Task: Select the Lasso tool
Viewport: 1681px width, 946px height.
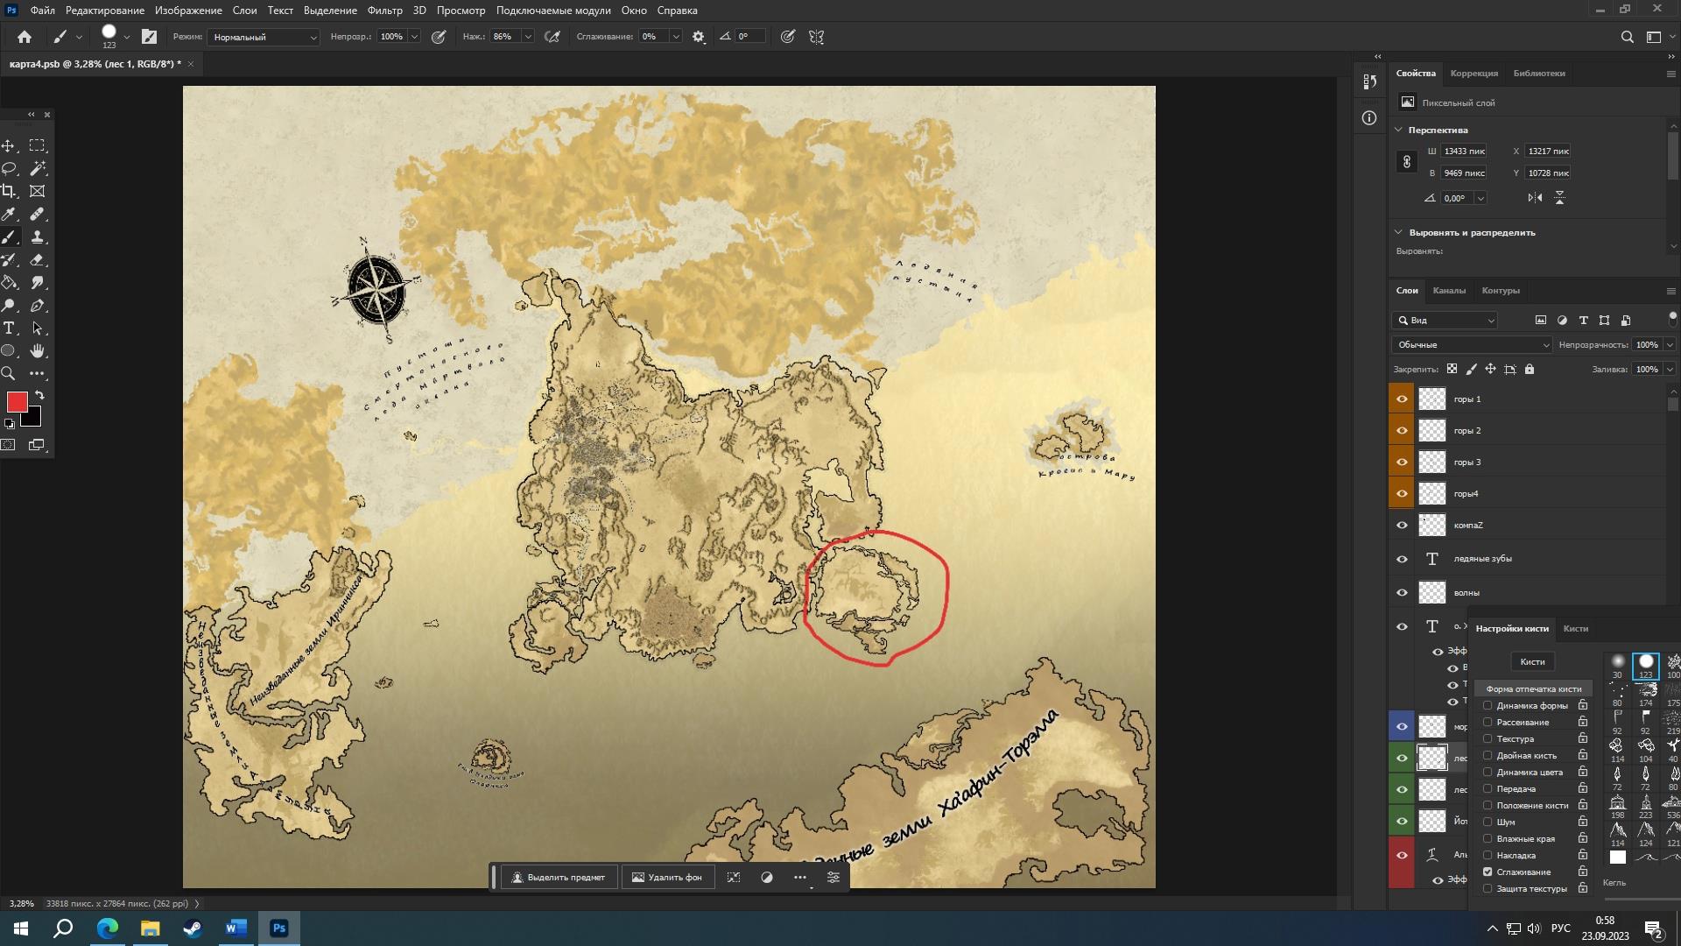Action: [9, 168]
